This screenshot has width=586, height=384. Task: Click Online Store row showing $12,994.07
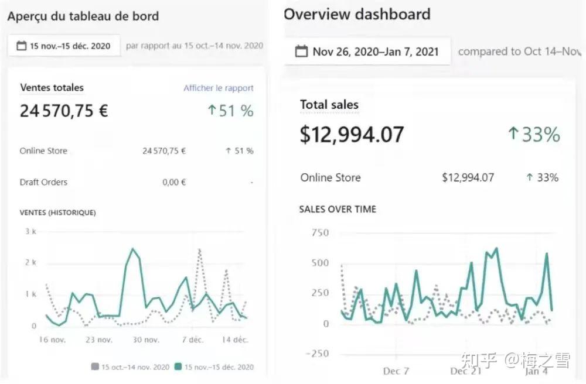(x=430, y=177)
